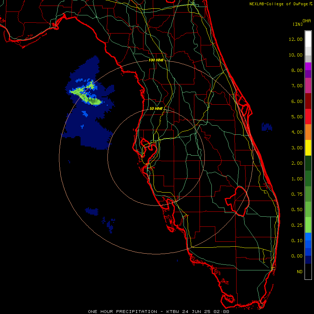Click the 7.00 legend value
Viewport: 314px width, 314px height.
297,86
